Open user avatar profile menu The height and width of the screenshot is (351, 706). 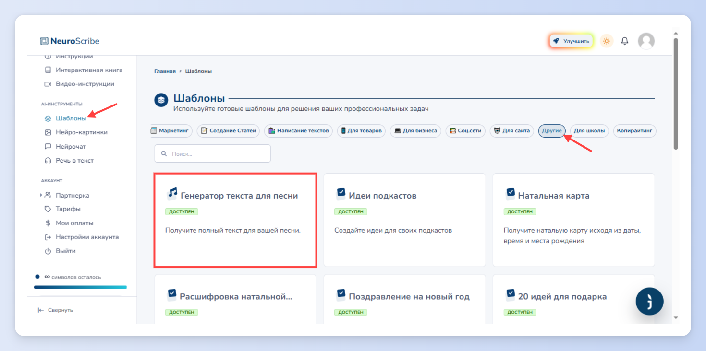click(646, 41)
